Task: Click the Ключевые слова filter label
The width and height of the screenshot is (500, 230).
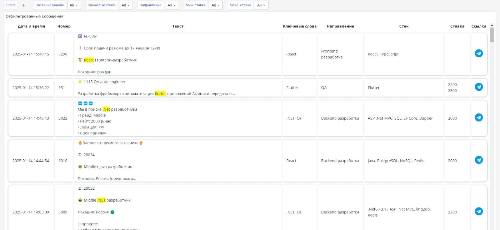Action: (x=102, y=5)
